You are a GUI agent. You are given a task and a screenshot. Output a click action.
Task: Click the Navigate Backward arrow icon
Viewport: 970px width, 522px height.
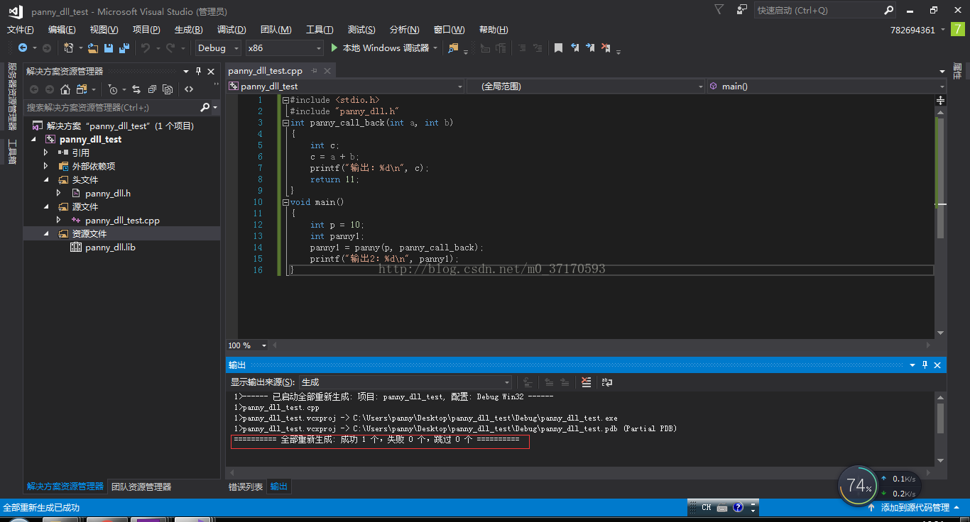pyautogui.click(x=23, y=48)
